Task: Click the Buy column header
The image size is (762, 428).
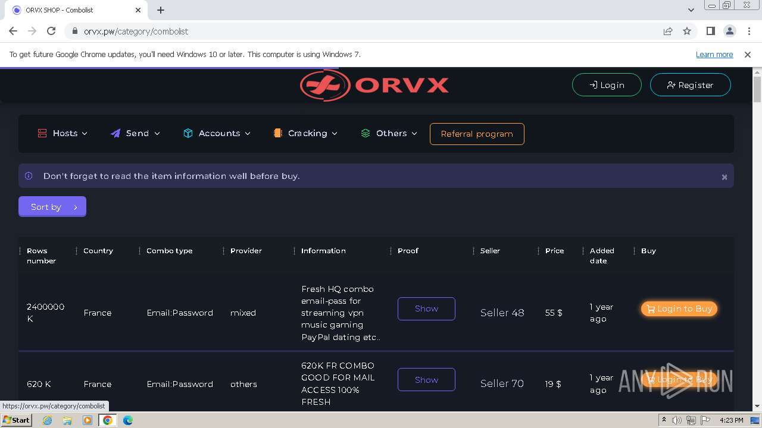Action: (648, 251)
